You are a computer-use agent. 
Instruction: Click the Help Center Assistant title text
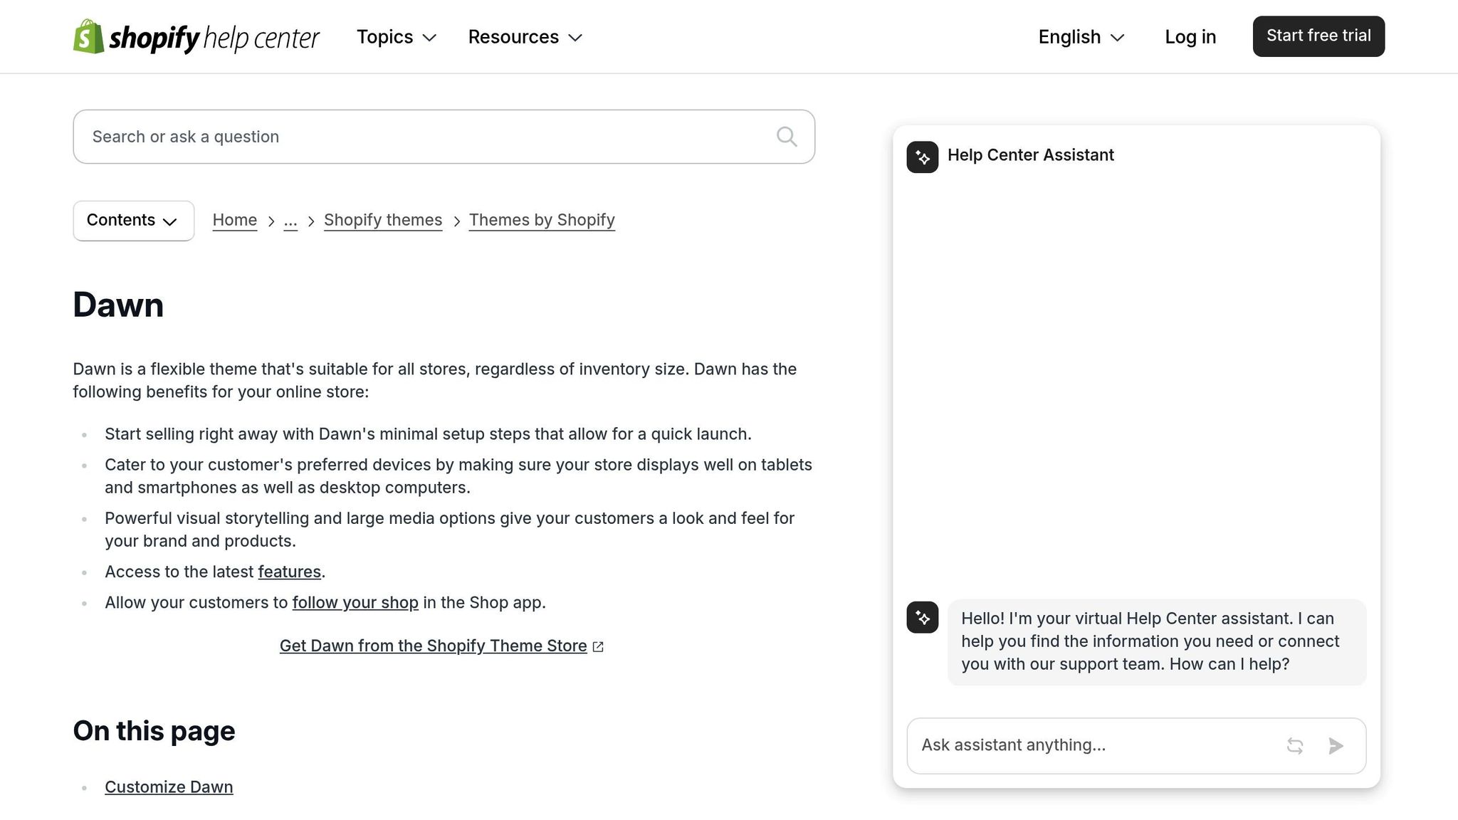pyautogui.click(x=1030, y=155)
